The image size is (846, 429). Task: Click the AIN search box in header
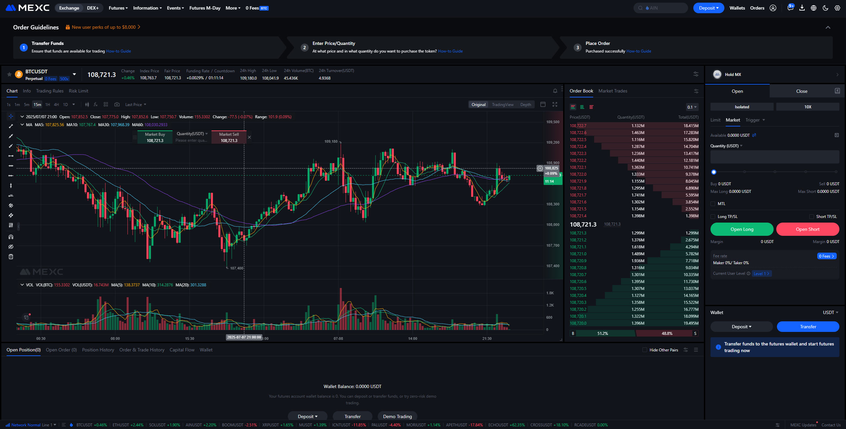[660, 8]
